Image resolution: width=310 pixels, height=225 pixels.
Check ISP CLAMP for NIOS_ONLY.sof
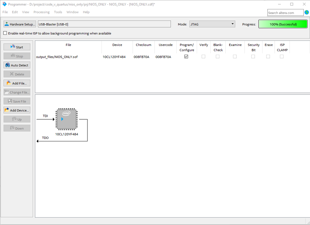pyautogui.click(x=282, y=57)
